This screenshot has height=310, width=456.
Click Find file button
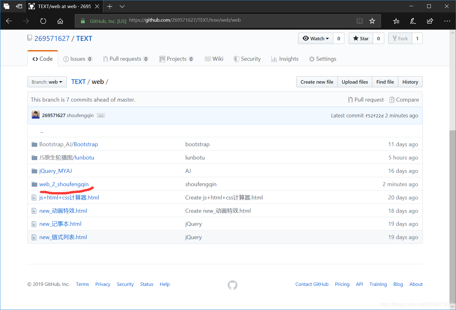[x=385, y=82]
